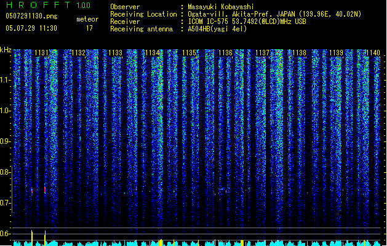Click the 0.6 kHz axis tick label
Screen dimensions: 387x246
point(5,234)
